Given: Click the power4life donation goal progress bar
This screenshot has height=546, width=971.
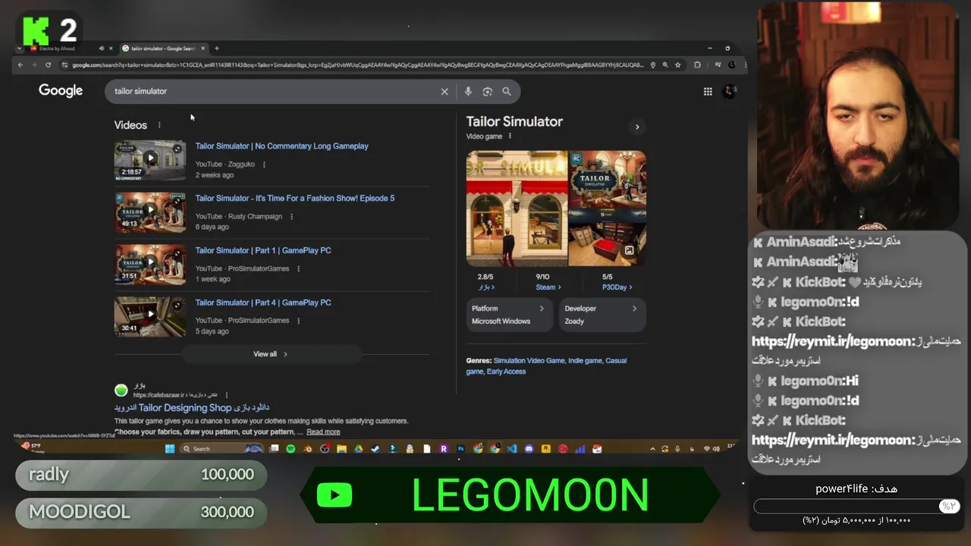Looking at the screenshot, I should [856, 506].
